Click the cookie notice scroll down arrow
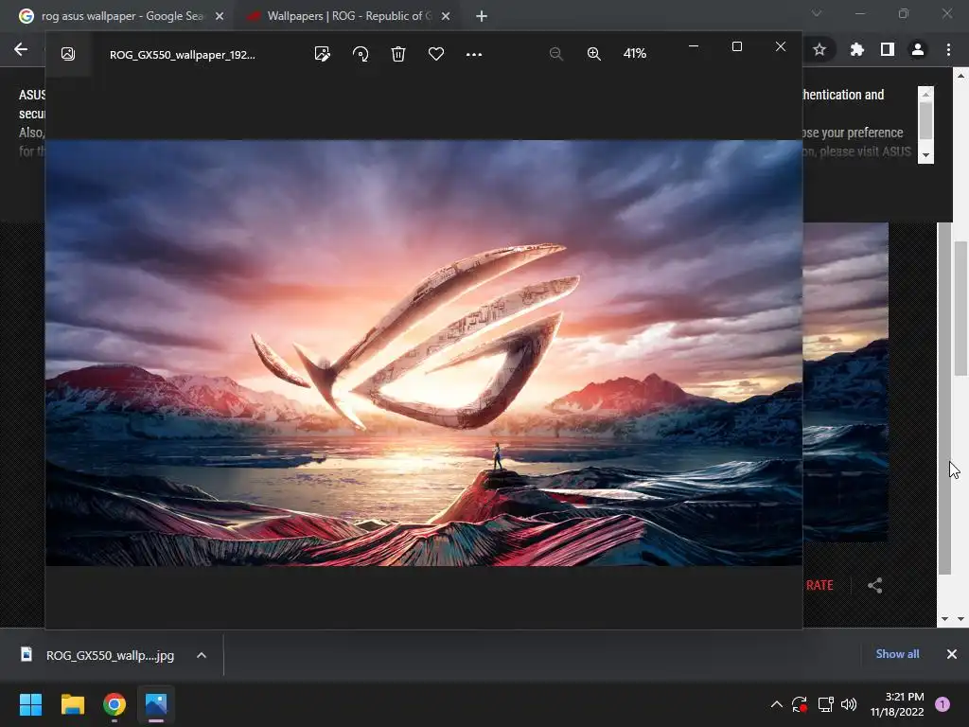This screenshot has width=969, height=727. [925, 155]
